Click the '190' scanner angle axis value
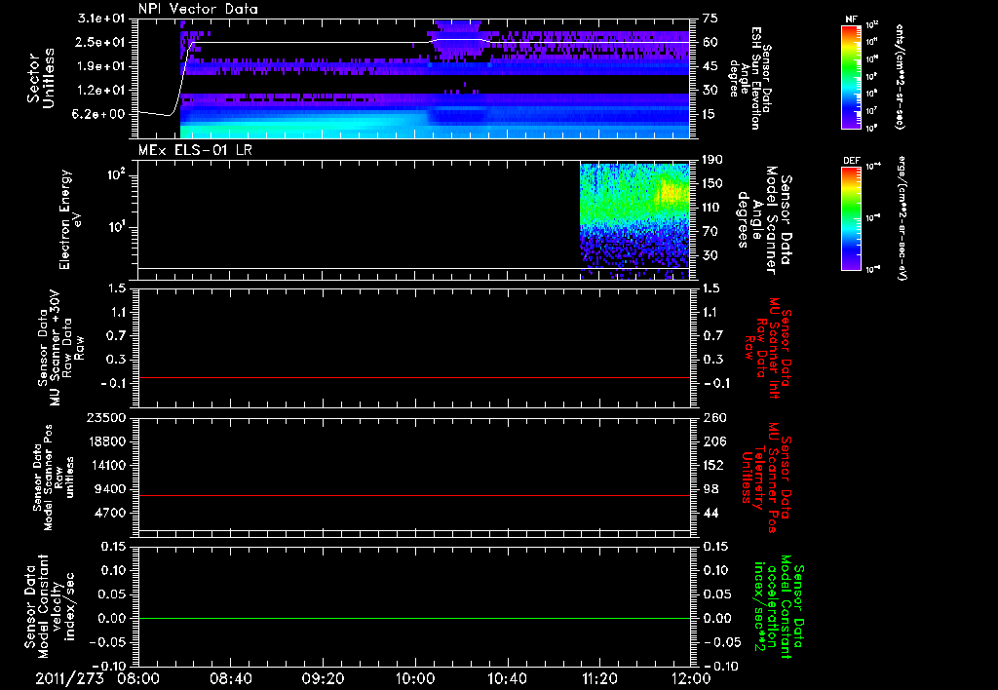Screen dimensions: 998x690 coord(714,160)
